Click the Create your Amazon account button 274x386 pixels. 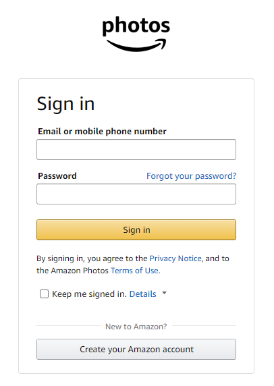[x=136, y=350]
